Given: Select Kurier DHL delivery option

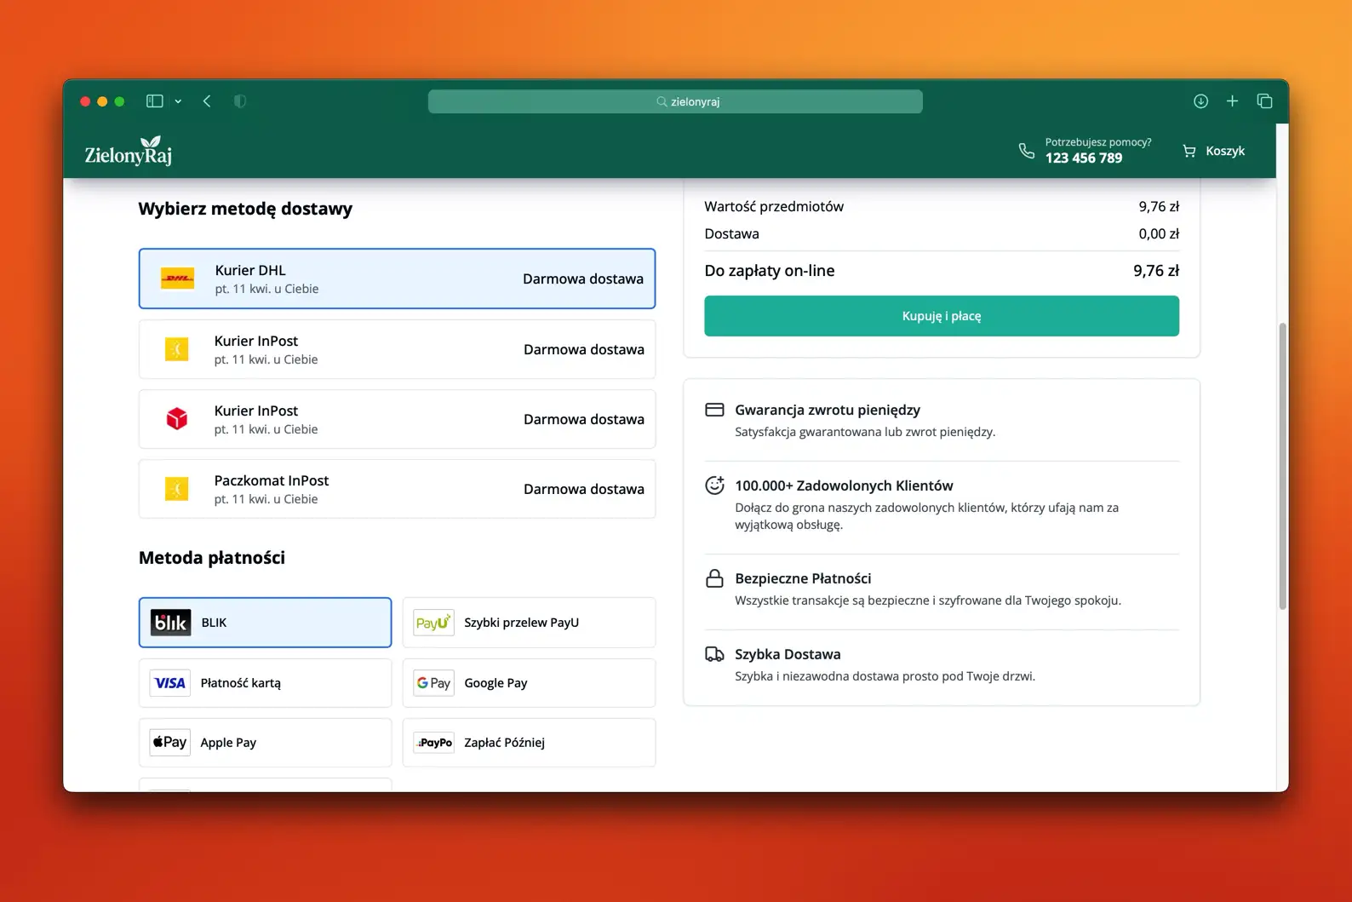Looking at the screenshot, I should click(x=397, y=279).
